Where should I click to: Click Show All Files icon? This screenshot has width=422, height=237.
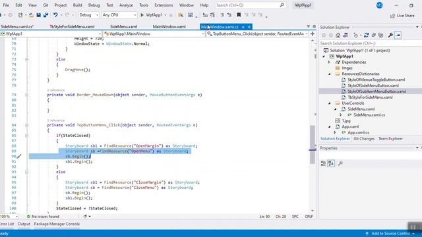coord(380,35)
